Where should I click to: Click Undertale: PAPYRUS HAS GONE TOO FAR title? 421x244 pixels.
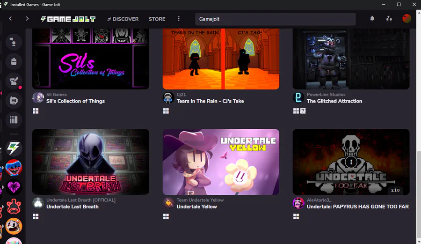(x=358, y=207)
